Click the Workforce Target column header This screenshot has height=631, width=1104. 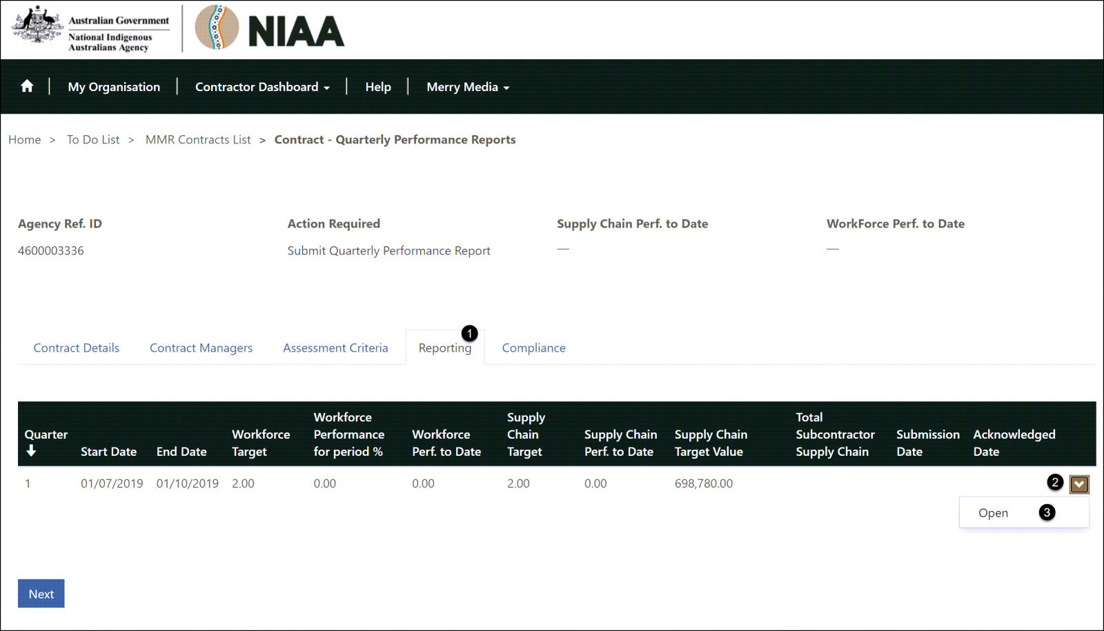point(261,443)
